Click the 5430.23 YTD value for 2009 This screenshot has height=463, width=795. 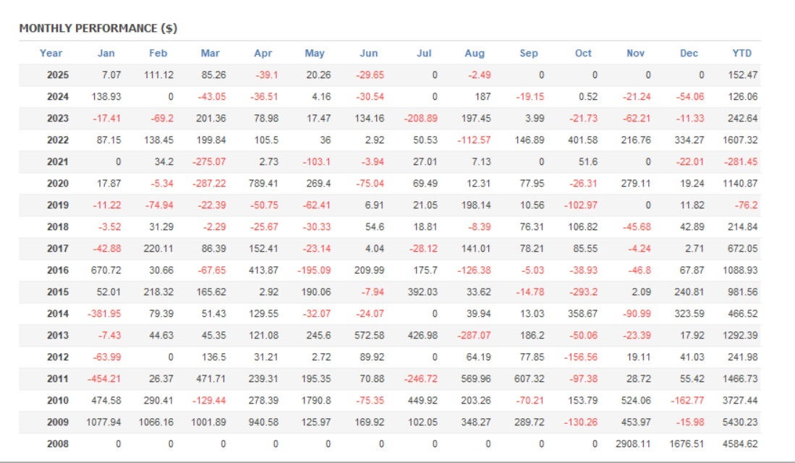coord(740,422)
